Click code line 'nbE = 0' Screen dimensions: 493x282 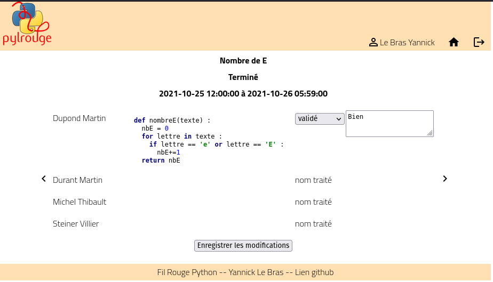[155, 128]
